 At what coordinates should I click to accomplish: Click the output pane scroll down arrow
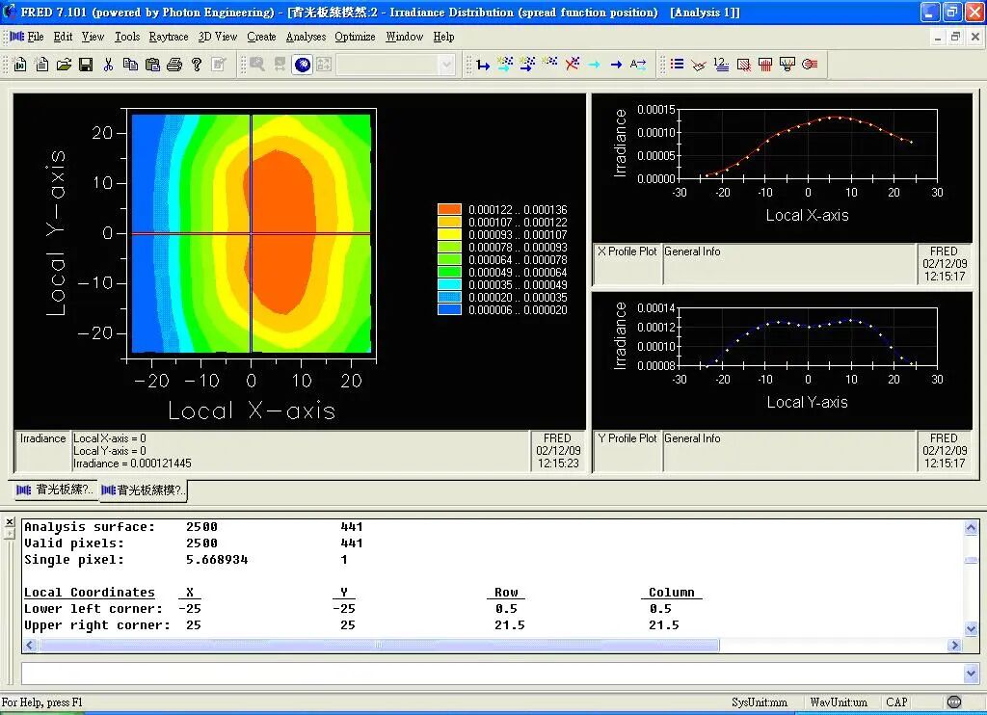[970, 626]
